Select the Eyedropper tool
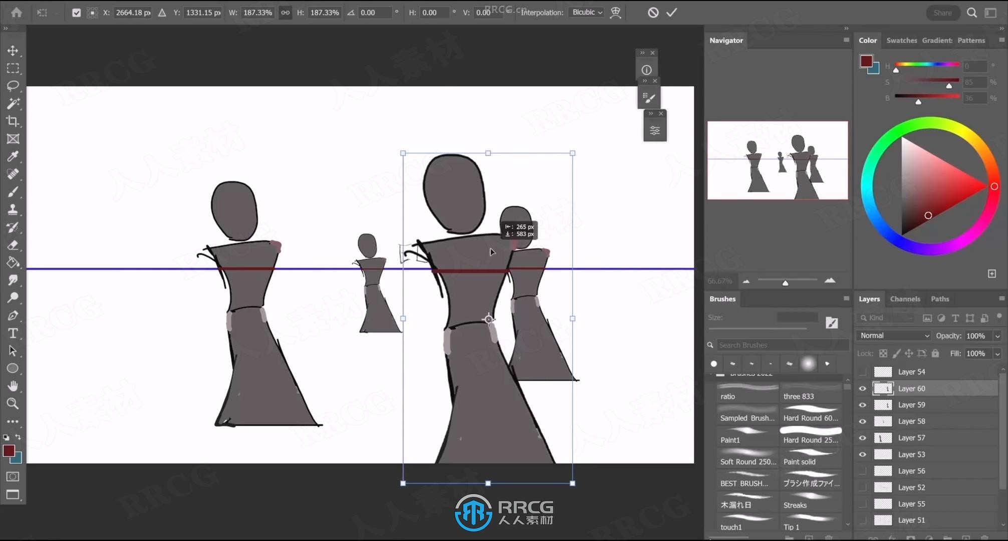This screenshot has height=541, width=1008. [13, 156]
